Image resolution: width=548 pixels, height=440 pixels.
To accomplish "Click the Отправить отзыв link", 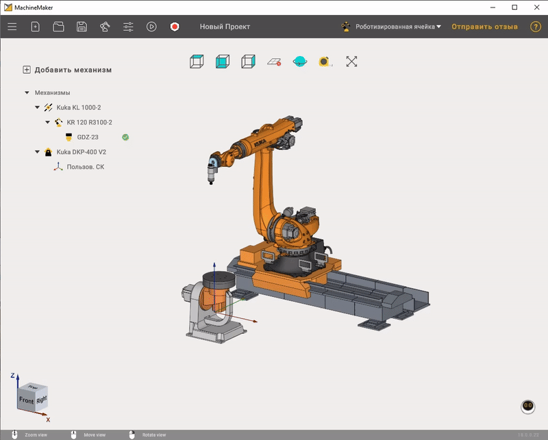I will click(484, 27).
